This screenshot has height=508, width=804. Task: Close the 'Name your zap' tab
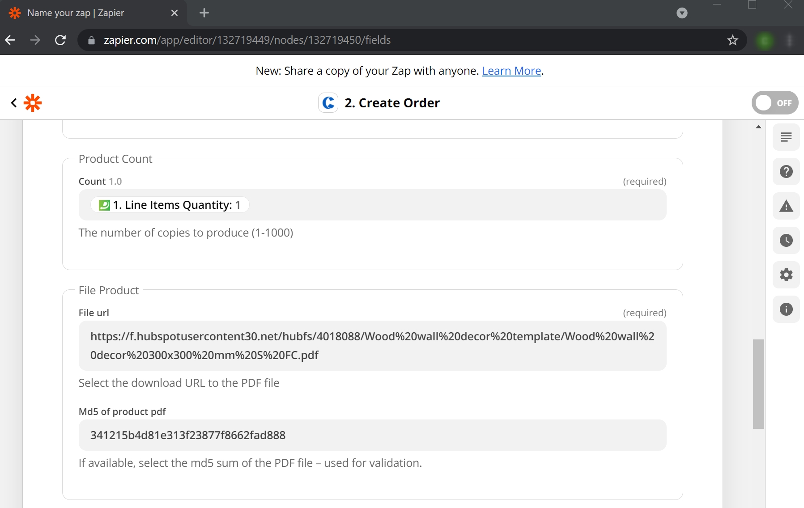point(174,13)
